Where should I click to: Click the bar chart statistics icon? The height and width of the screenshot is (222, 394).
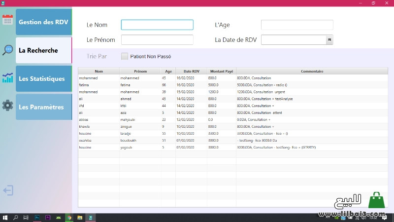[x=7, y=78]
